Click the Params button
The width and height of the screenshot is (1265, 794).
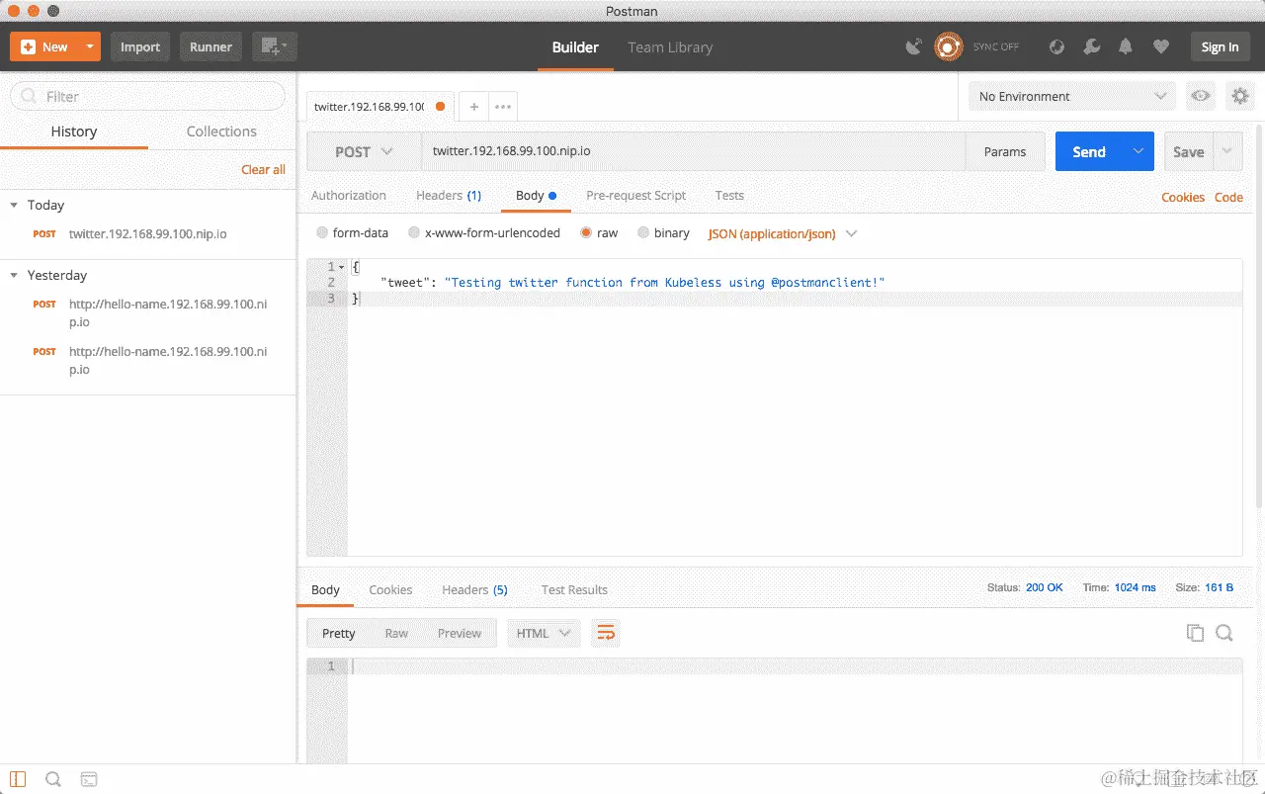(x=1005, y=151)
